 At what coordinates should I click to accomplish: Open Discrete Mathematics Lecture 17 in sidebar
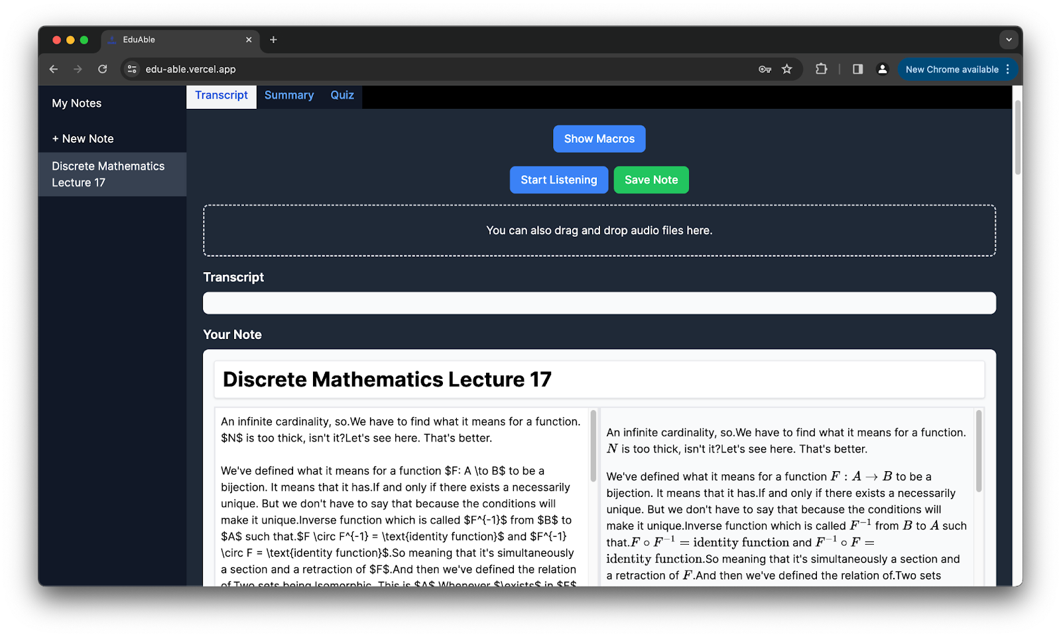[112, 175]
